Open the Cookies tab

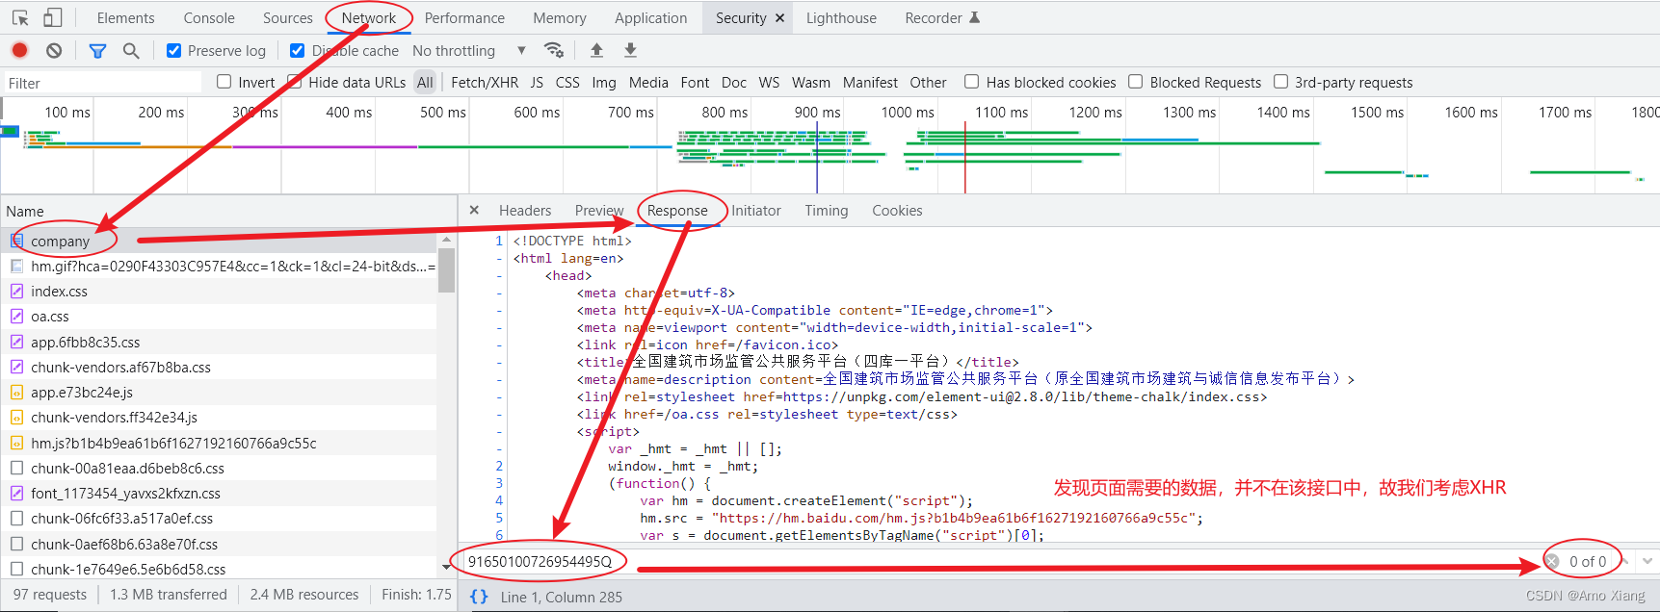(x=897, y=210)
